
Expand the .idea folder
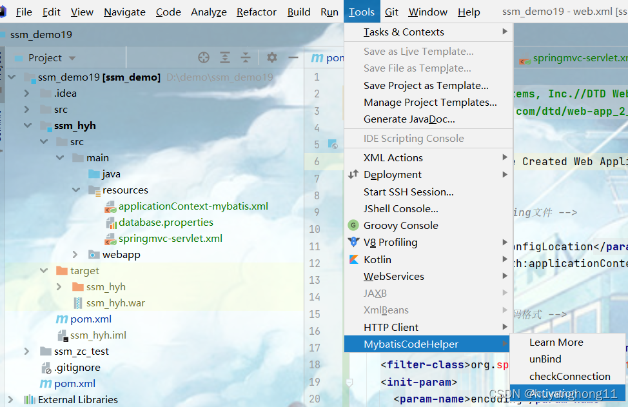27,94
